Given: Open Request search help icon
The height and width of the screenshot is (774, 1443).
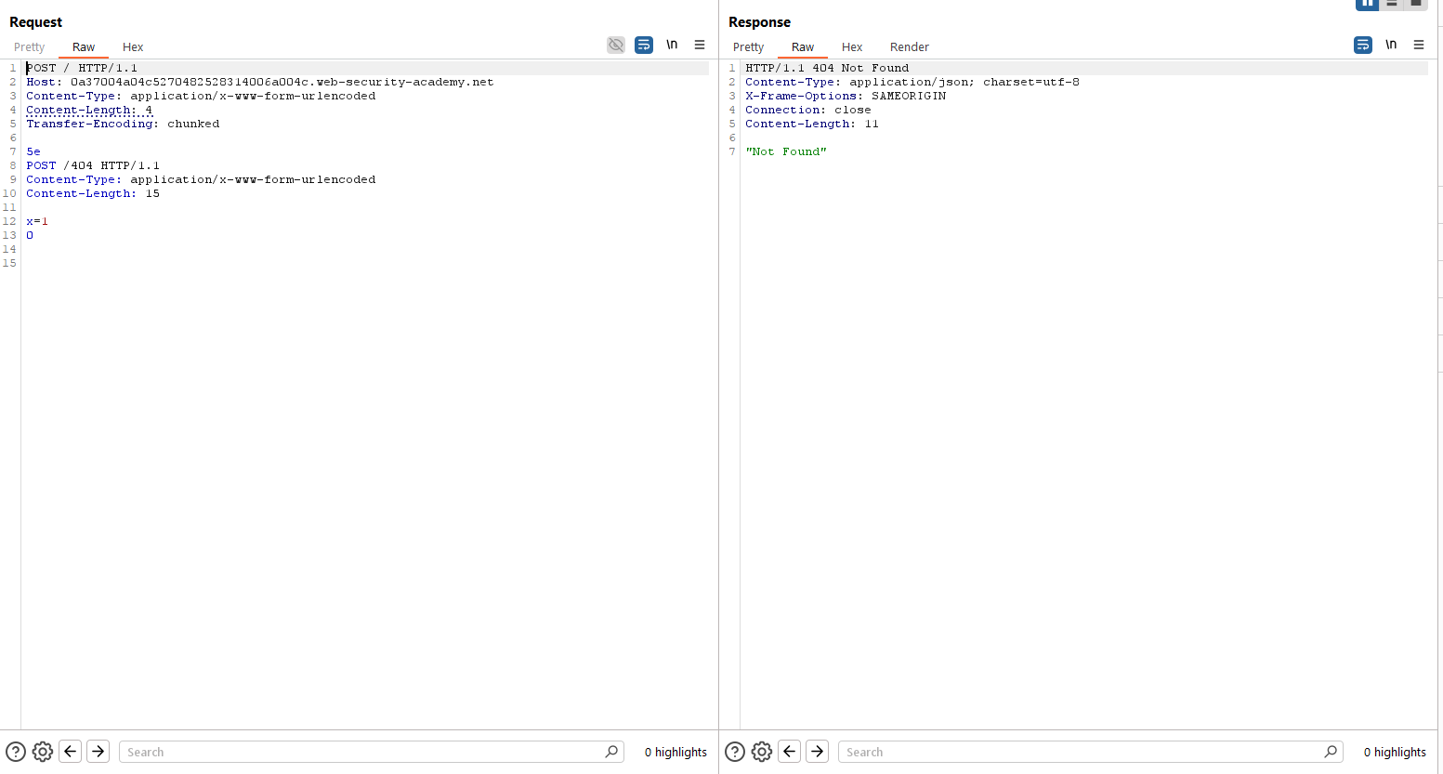Looking at the screenshot, I should click(x=16, y=752).
